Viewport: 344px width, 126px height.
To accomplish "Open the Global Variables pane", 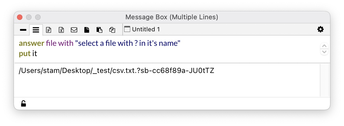I will click(61, 30).
